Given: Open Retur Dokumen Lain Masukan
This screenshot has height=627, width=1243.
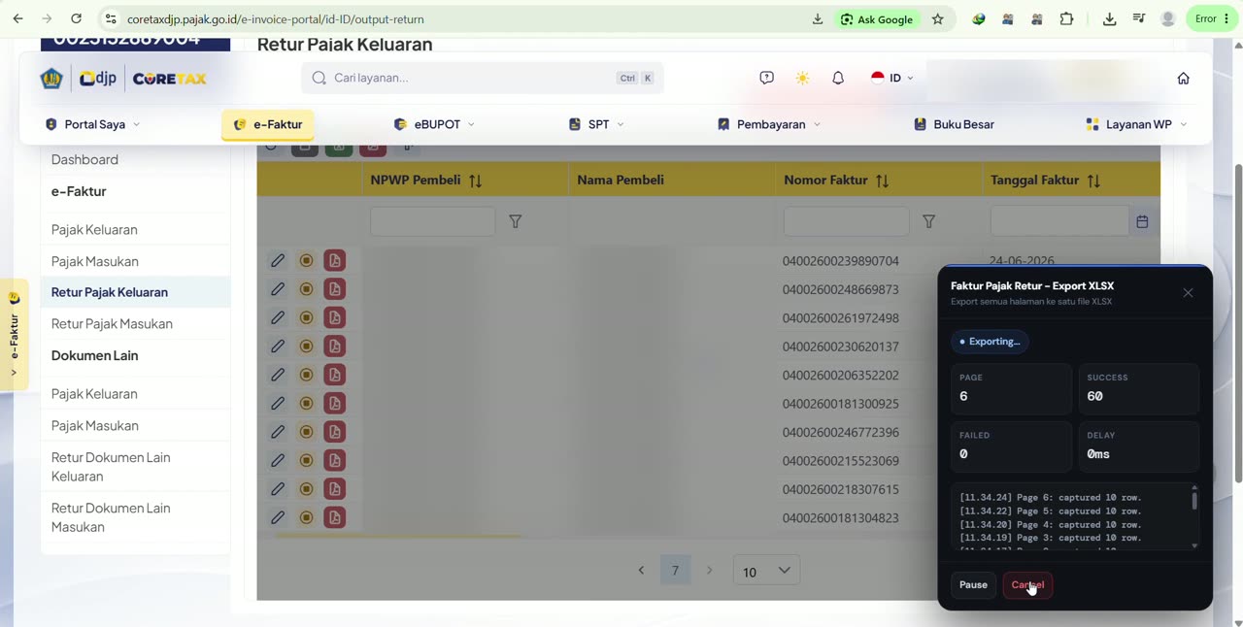Looking at the screenshot, I should (111, 517).
